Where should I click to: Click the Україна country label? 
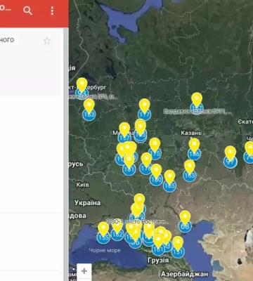click(87, 203)
